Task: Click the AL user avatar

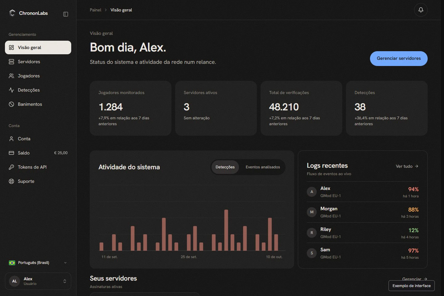Action: point(14,281)
